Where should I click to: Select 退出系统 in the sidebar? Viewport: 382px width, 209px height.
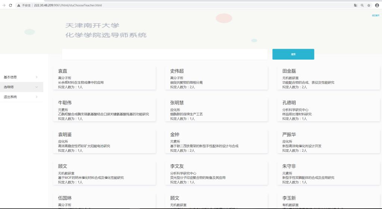tap(10, 97)
